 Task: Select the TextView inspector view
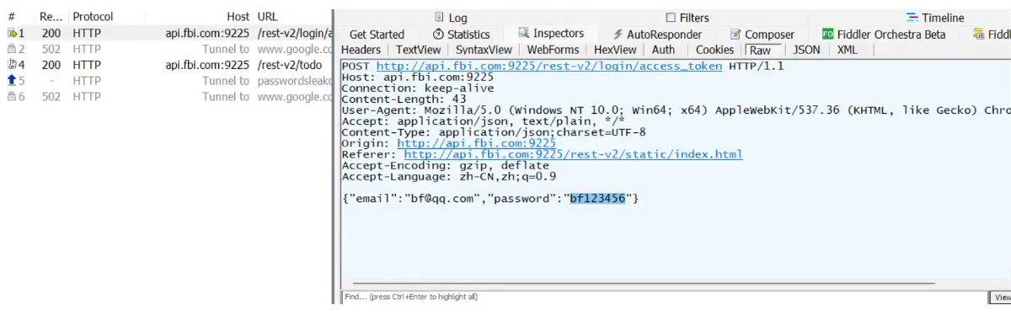tap(419, 50)
